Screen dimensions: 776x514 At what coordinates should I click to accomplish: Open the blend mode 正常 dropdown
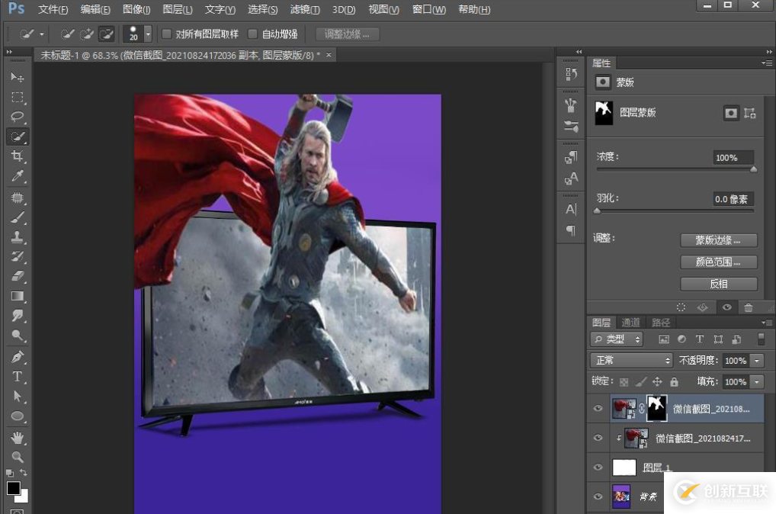[x=632, y=361]
